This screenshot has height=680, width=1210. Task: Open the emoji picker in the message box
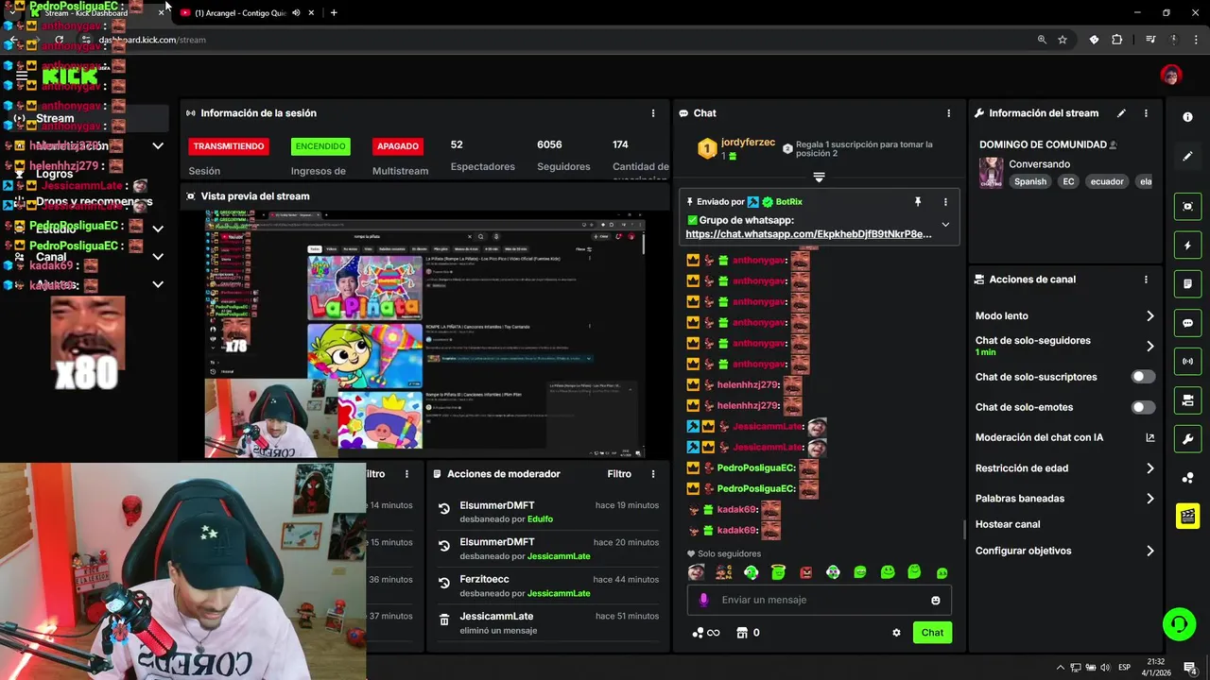pyautogui.click(x=936, y=600)
